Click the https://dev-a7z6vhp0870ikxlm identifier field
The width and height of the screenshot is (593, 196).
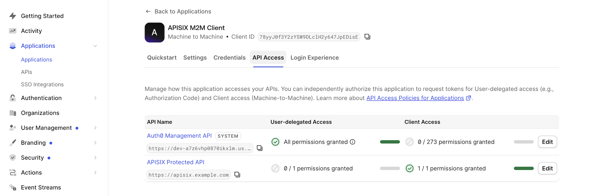200,148
